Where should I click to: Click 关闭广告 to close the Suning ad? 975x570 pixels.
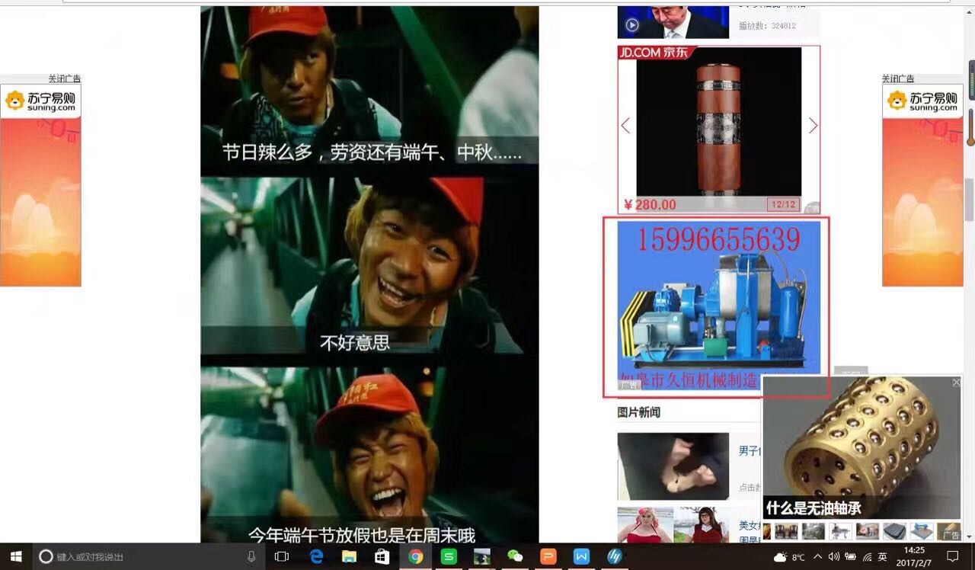click(x=65, y=78)
